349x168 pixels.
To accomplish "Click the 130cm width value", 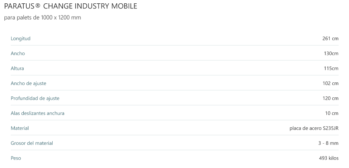I will click(331, 54).
